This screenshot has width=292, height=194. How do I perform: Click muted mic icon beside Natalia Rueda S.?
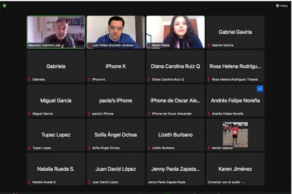pyautogui.click(x=30, y=182)
